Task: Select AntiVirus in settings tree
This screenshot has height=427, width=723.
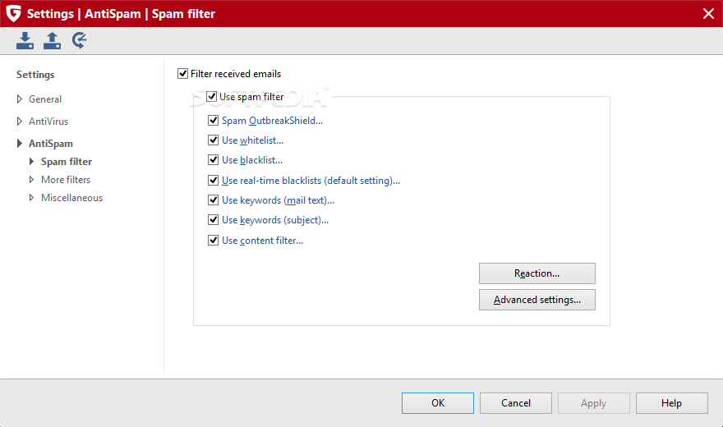Action: coord(48,122)
